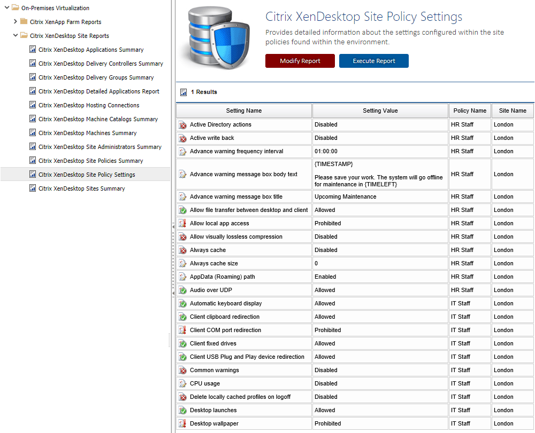Collapse the Citrix XenDesktop Site Reports folder
Image resolution: width=535 pixels, height=433 pixels.
(x=16, y=35)
